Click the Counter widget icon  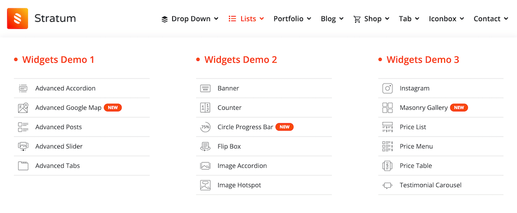coord(205,107)
